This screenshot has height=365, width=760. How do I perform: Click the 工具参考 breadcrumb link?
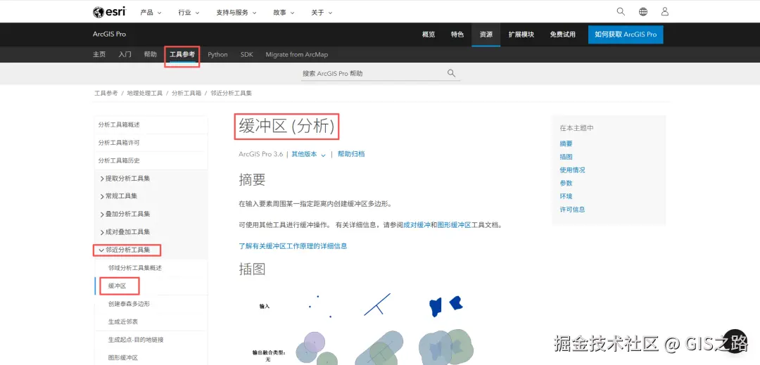tap(106, 93)
